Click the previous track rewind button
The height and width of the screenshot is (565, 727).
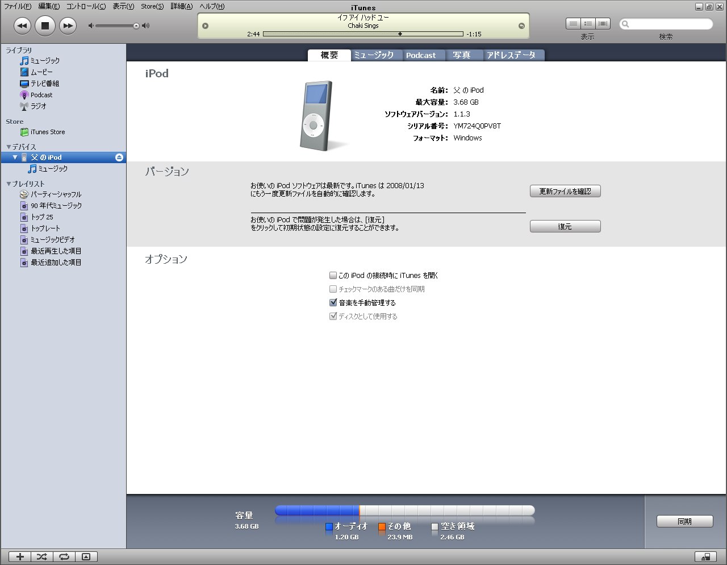pyautogui.click(x=22, y=26)
